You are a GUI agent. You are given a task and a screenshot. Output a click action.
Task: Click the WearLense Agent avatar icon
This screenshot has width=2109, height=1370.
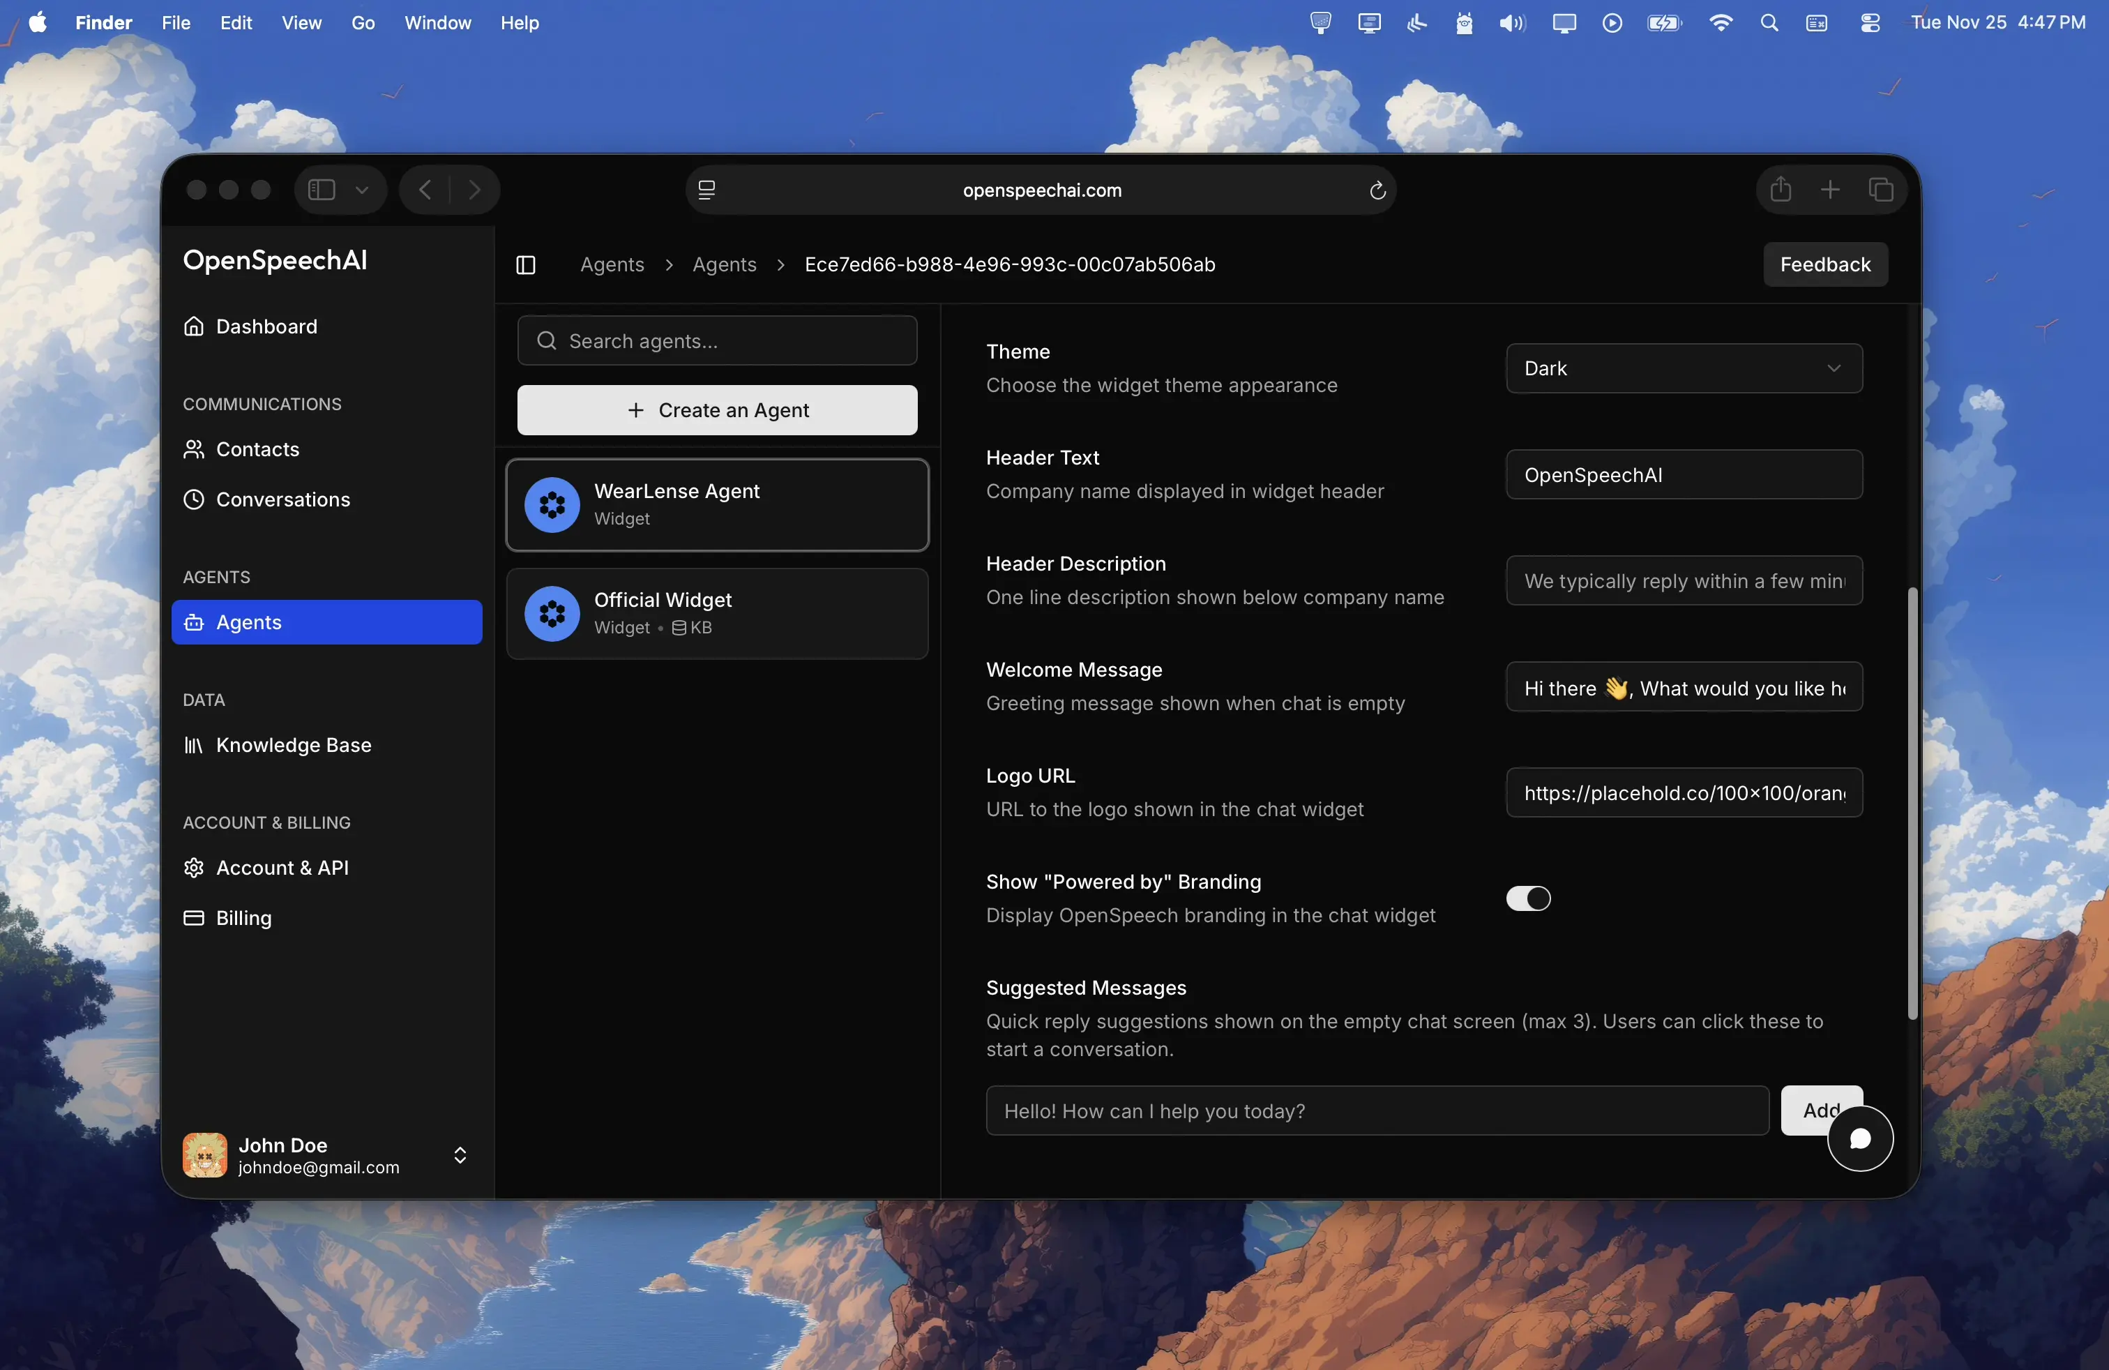coord(552,505)
